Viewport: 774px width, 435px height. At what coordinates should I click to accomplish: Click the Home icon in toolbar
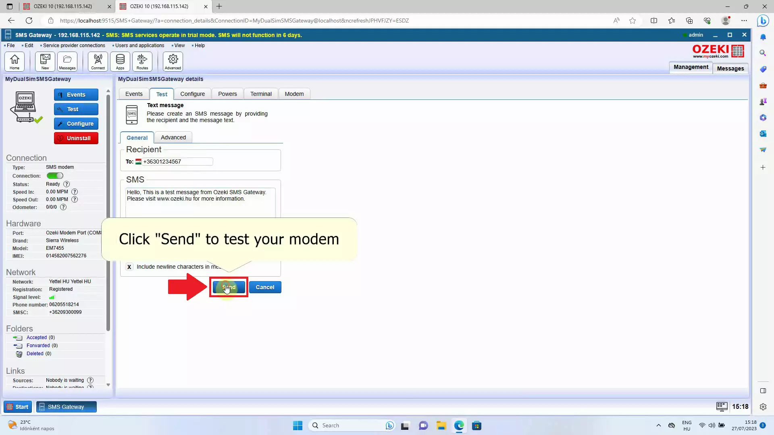click(15, 62)
